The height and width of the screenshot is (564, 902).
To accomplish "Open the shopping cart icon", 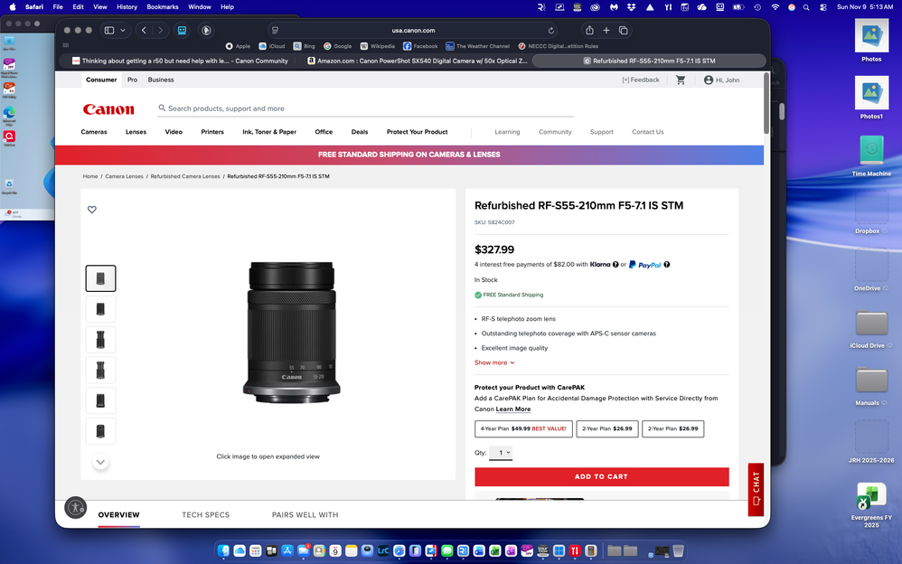I will click(x=681, y=80).
